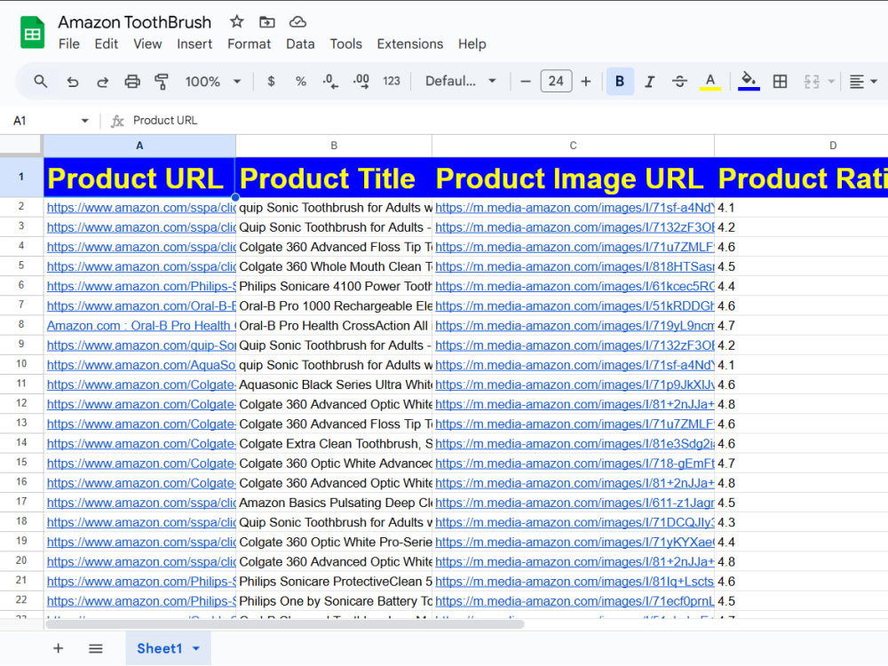The height and width of the screenshot is (666, 888).
Task: Format as percent
Action: (301, 81)
